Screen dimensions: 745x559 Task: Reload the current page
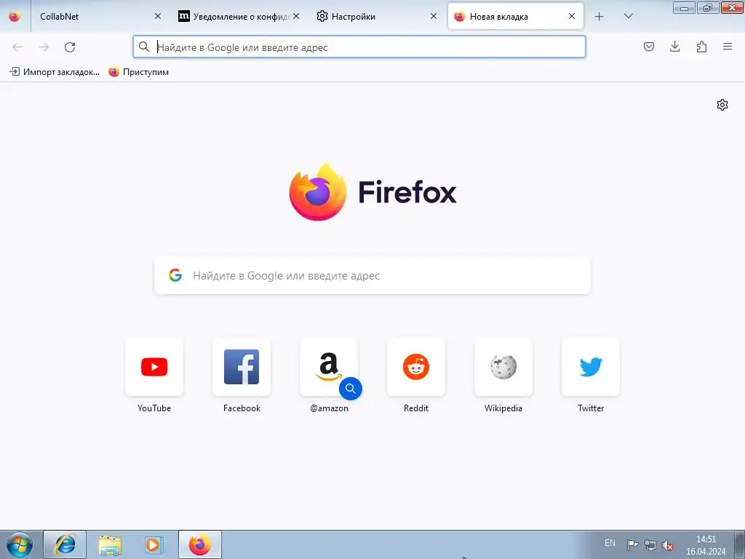70,47
